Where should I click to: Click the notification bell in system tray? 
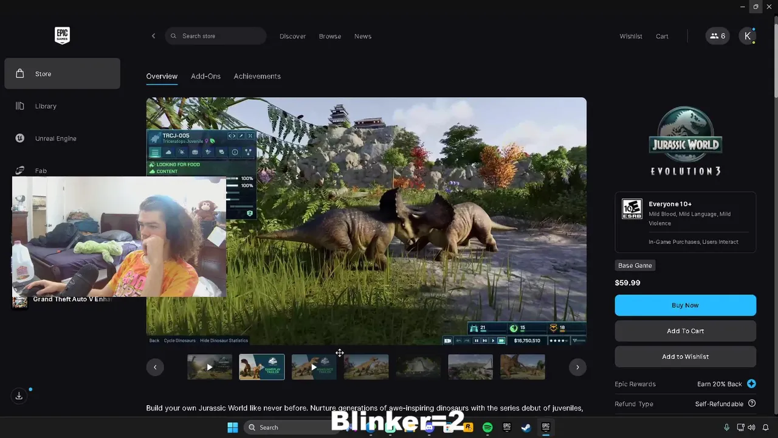click(x=765, y=428)
